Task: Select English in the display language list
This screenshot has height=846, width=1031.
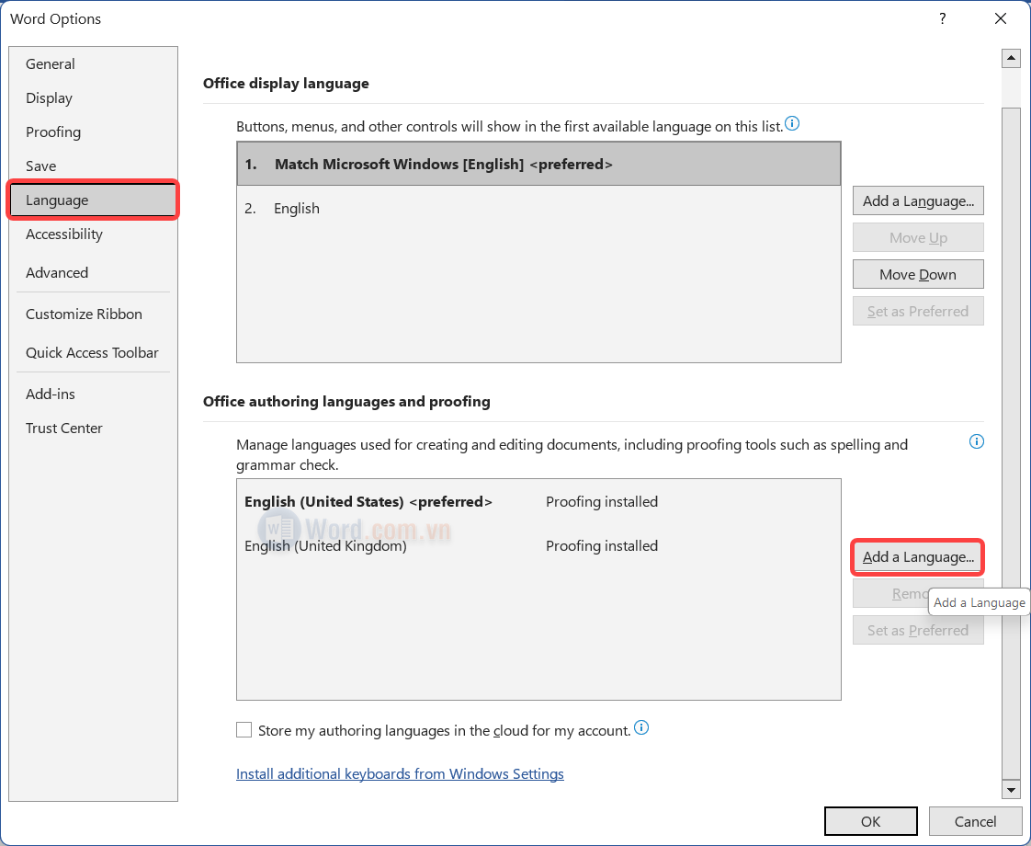Action: click(x=538, y=209)
